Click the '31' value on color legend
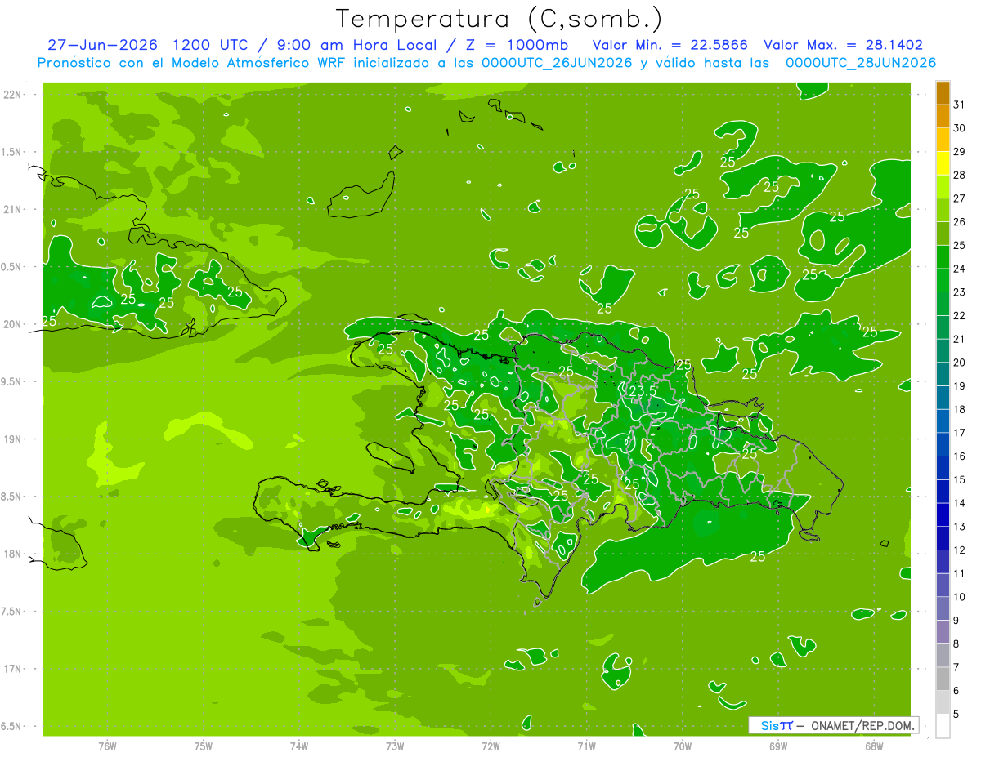This screenshot has height=757, width=981. pyautogui.click(x=960, y=105)
